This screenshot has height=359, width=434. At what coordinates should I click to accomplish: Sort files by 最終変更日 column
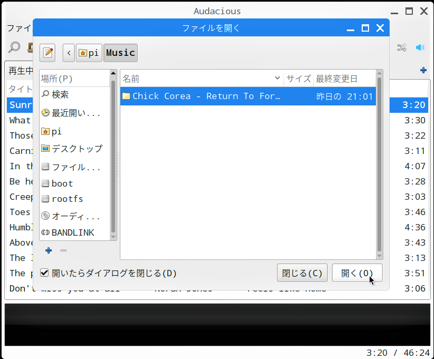(344, 79)
